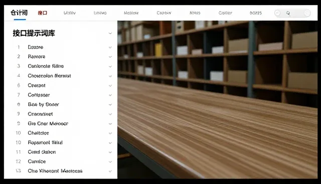321x184 pixels.
Task: Select the "Bia Cner Meroocr" list label
Action: tap(48, 123)
